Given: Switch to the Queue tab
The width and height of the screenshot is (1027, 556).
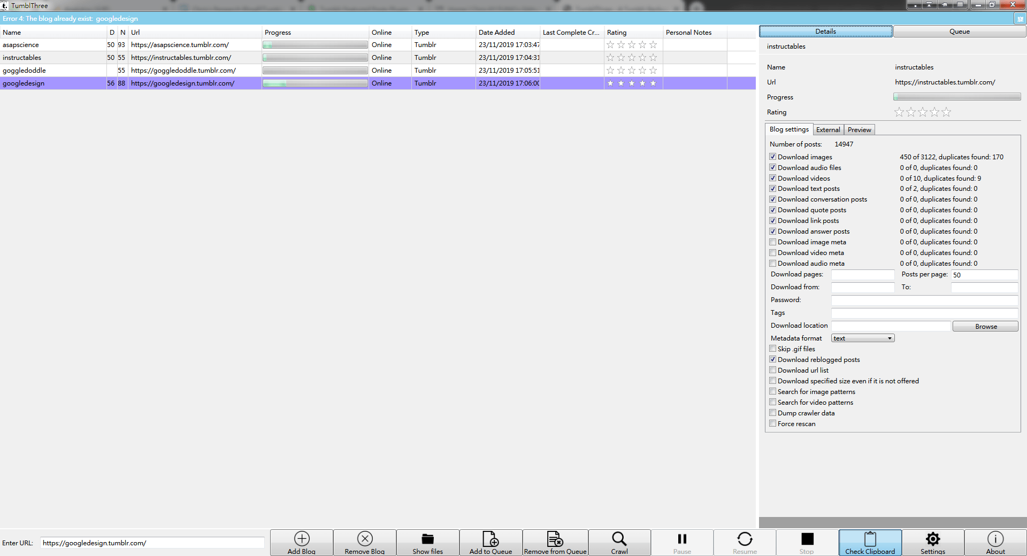Looking at the screenshot, I should coord(960,32).
